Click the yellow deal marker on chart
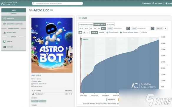The height and width of the screenshot is (107, 172). (87, 74)
